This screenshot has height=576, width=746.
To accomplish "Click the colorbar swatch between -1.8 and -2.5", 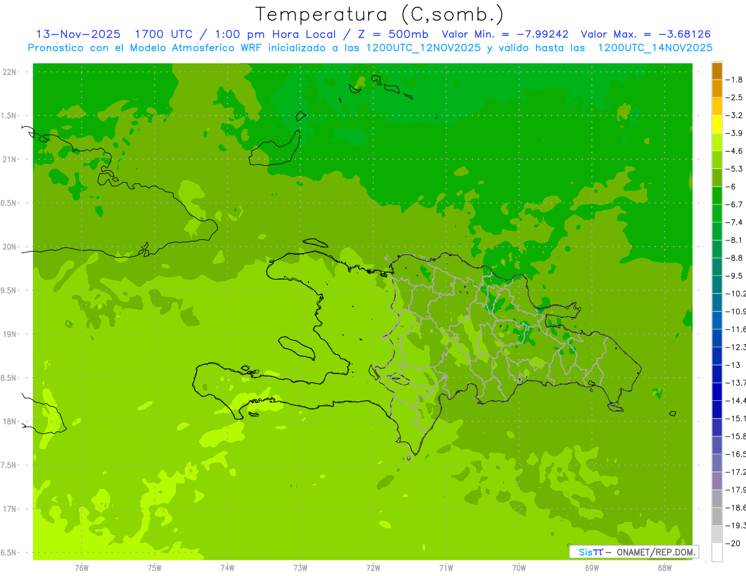I will [x=717, y=89].
